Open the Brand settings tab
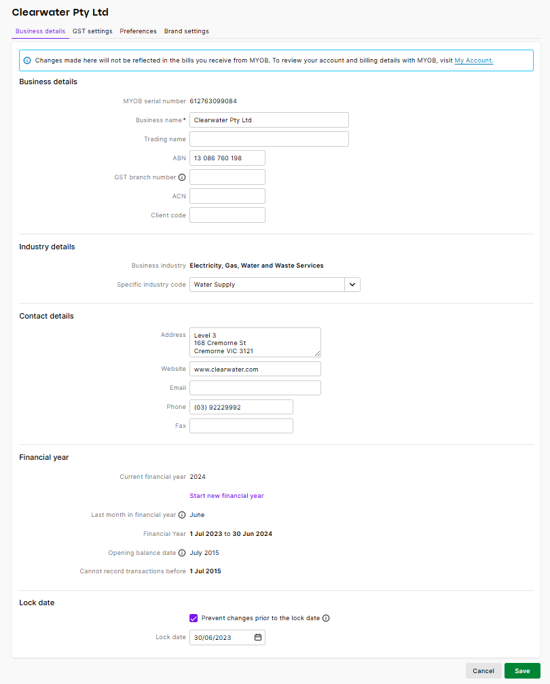The image size is (550, 684). point(186,31)
